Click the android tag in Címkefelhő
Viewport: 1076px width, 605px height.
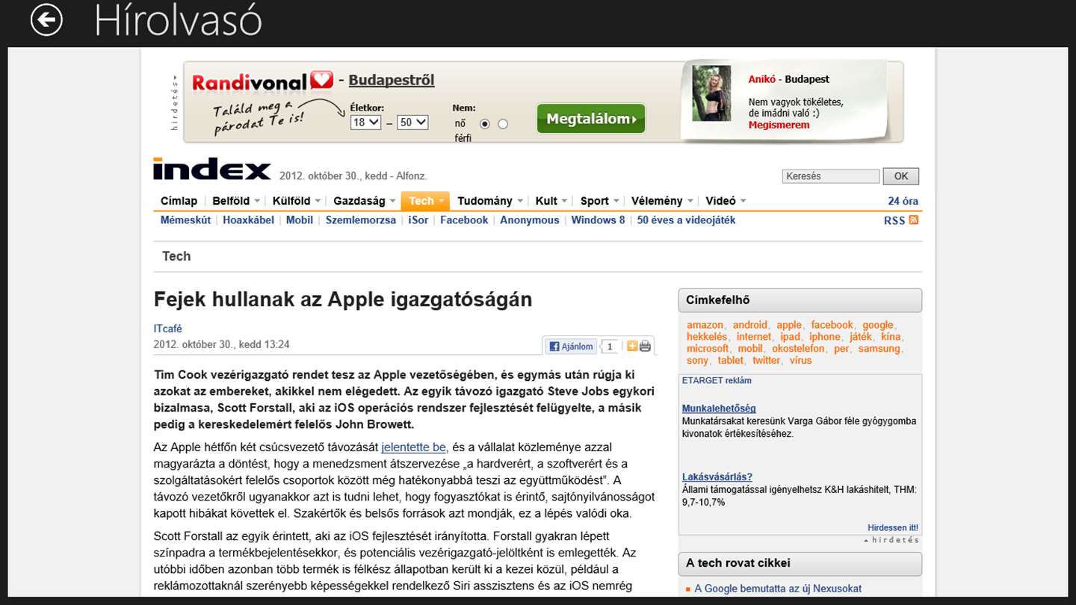(x=750, y=325)
